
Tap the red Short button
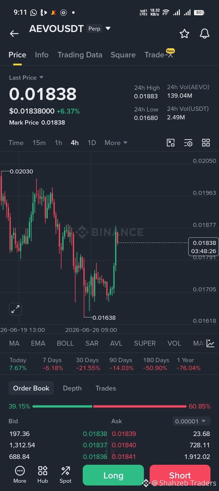pyautogui.click(x=180, y=475)
